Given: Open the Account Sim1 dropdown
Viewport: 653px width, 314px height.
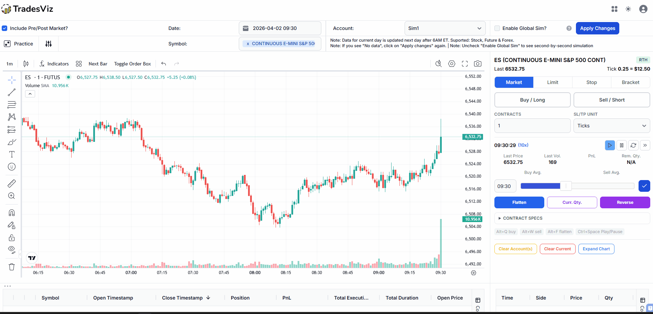Looking at the screenshot, I should click(445, 28).
